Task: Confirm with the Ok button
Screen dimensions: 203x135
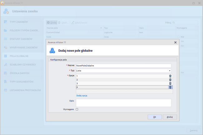Action: point(154,117)
